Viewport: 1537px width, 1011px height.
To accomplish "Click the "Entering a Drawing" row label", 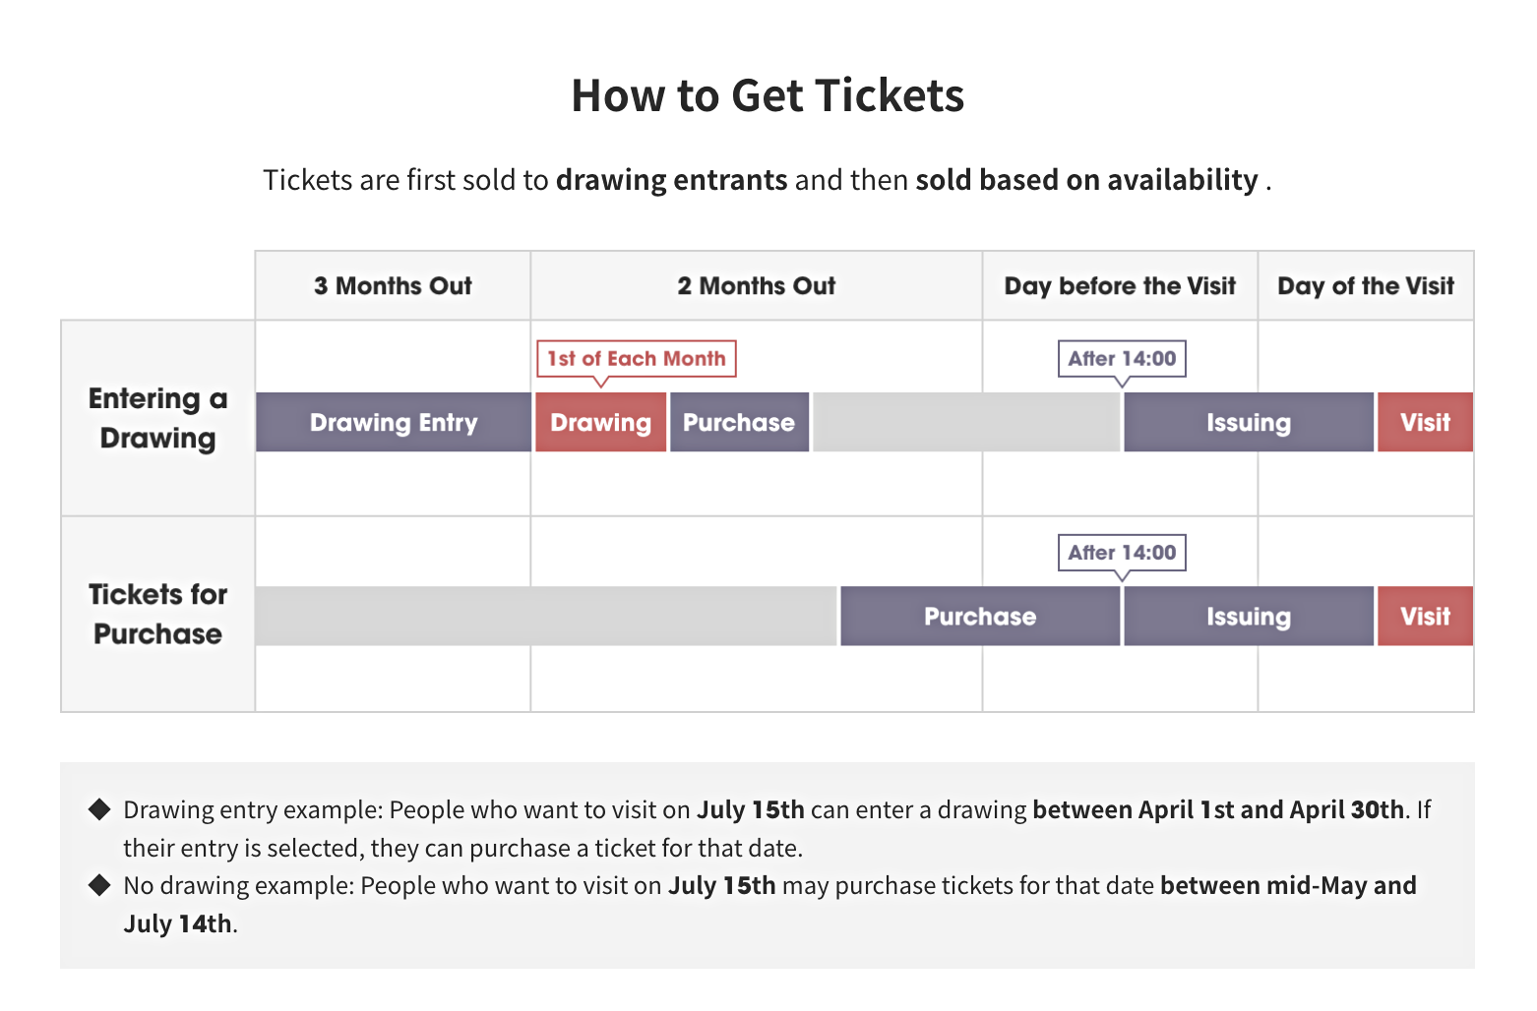I will (x=157, y=418).
